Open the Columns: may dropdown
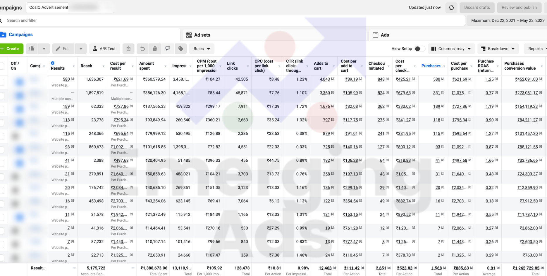 [x=451, y=49]
